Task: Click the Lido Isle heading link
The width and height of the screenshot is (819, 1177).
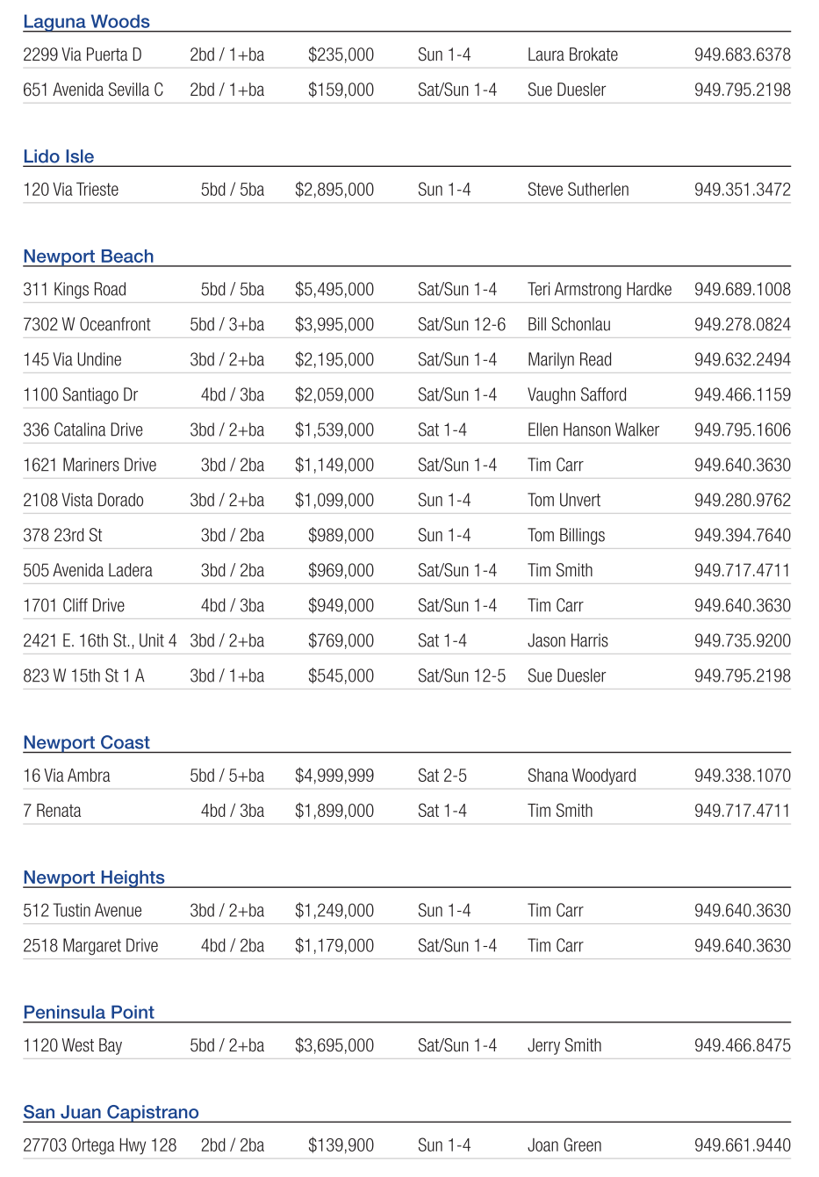Action: [58, 156]
